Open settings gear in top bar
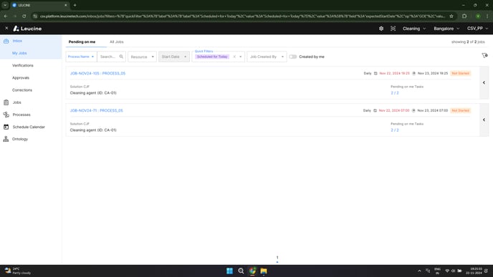Screen dimensions: 493x277 [x=381, y=29]
